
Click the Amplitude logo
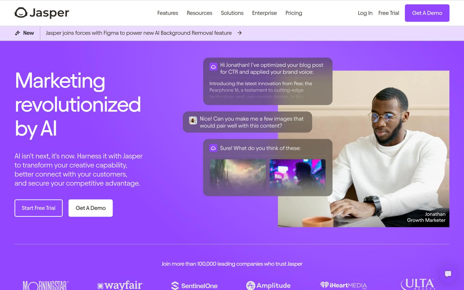[268, 285]
